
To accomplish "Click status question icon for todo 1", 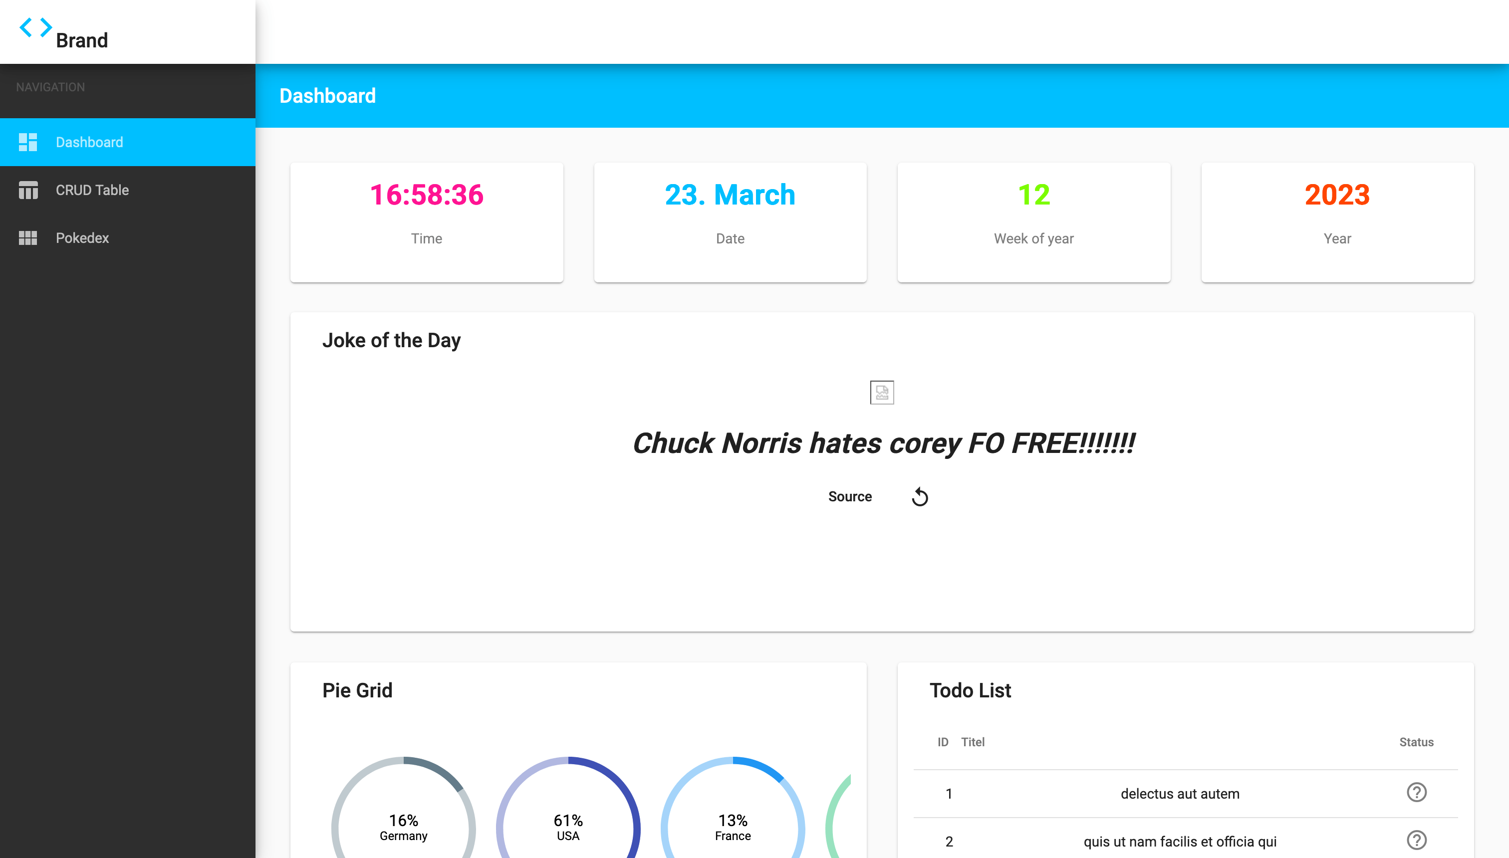I will 1417,793.
